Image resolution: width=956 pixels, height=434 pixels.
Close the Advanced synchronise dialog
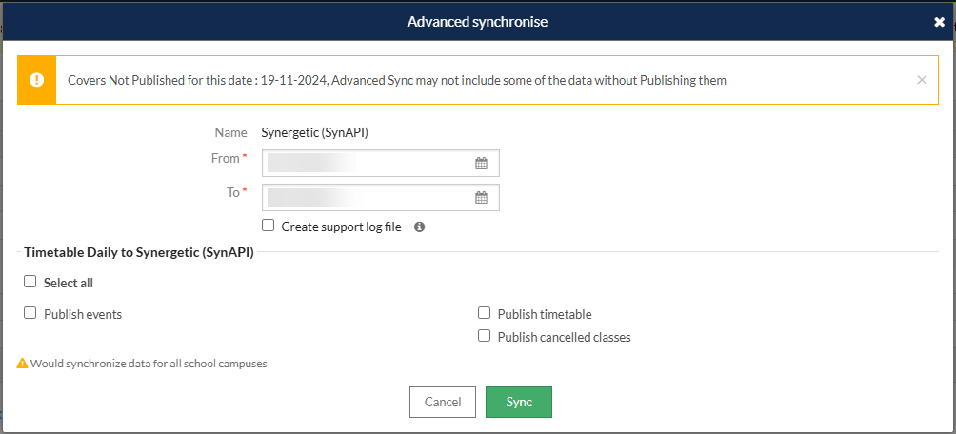pyautogui.click(x=939, y=22)
